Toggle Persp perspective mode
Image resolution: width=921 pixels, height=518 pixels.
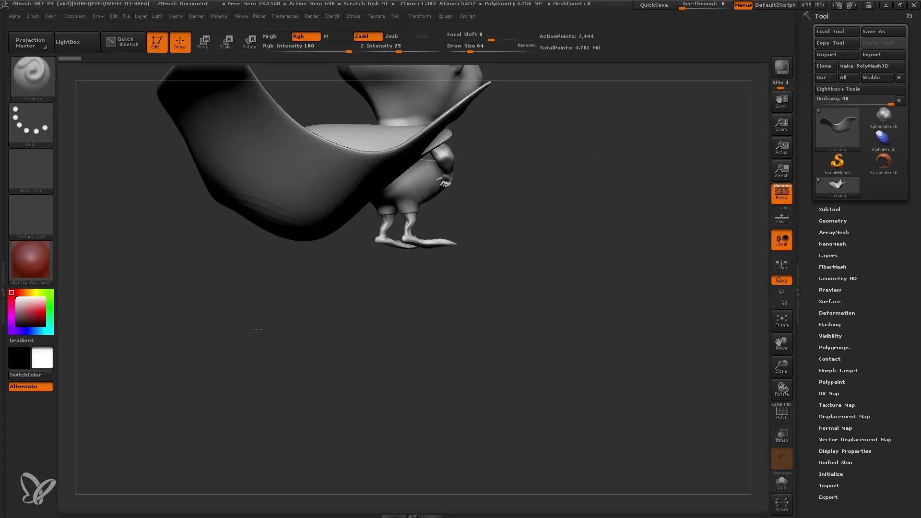point(781,194)
